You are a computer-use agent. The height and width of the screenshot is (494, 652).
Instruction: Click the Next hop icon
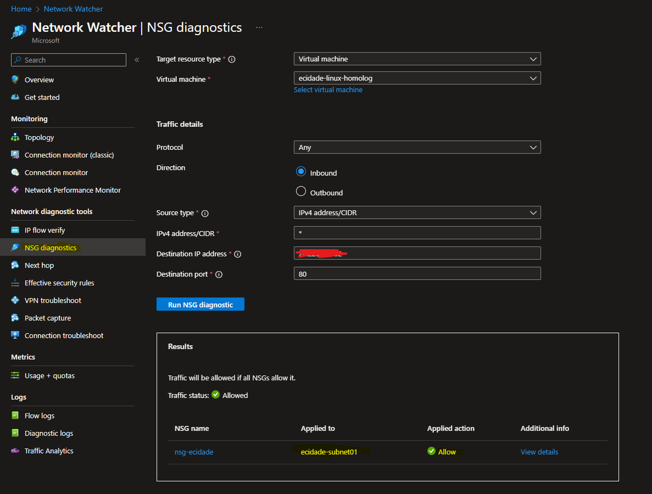click(x=15, y=265)
